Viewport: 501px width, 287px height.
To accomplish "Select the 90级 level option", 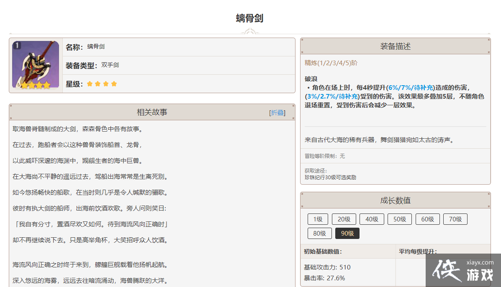I will tap(347, 234).
